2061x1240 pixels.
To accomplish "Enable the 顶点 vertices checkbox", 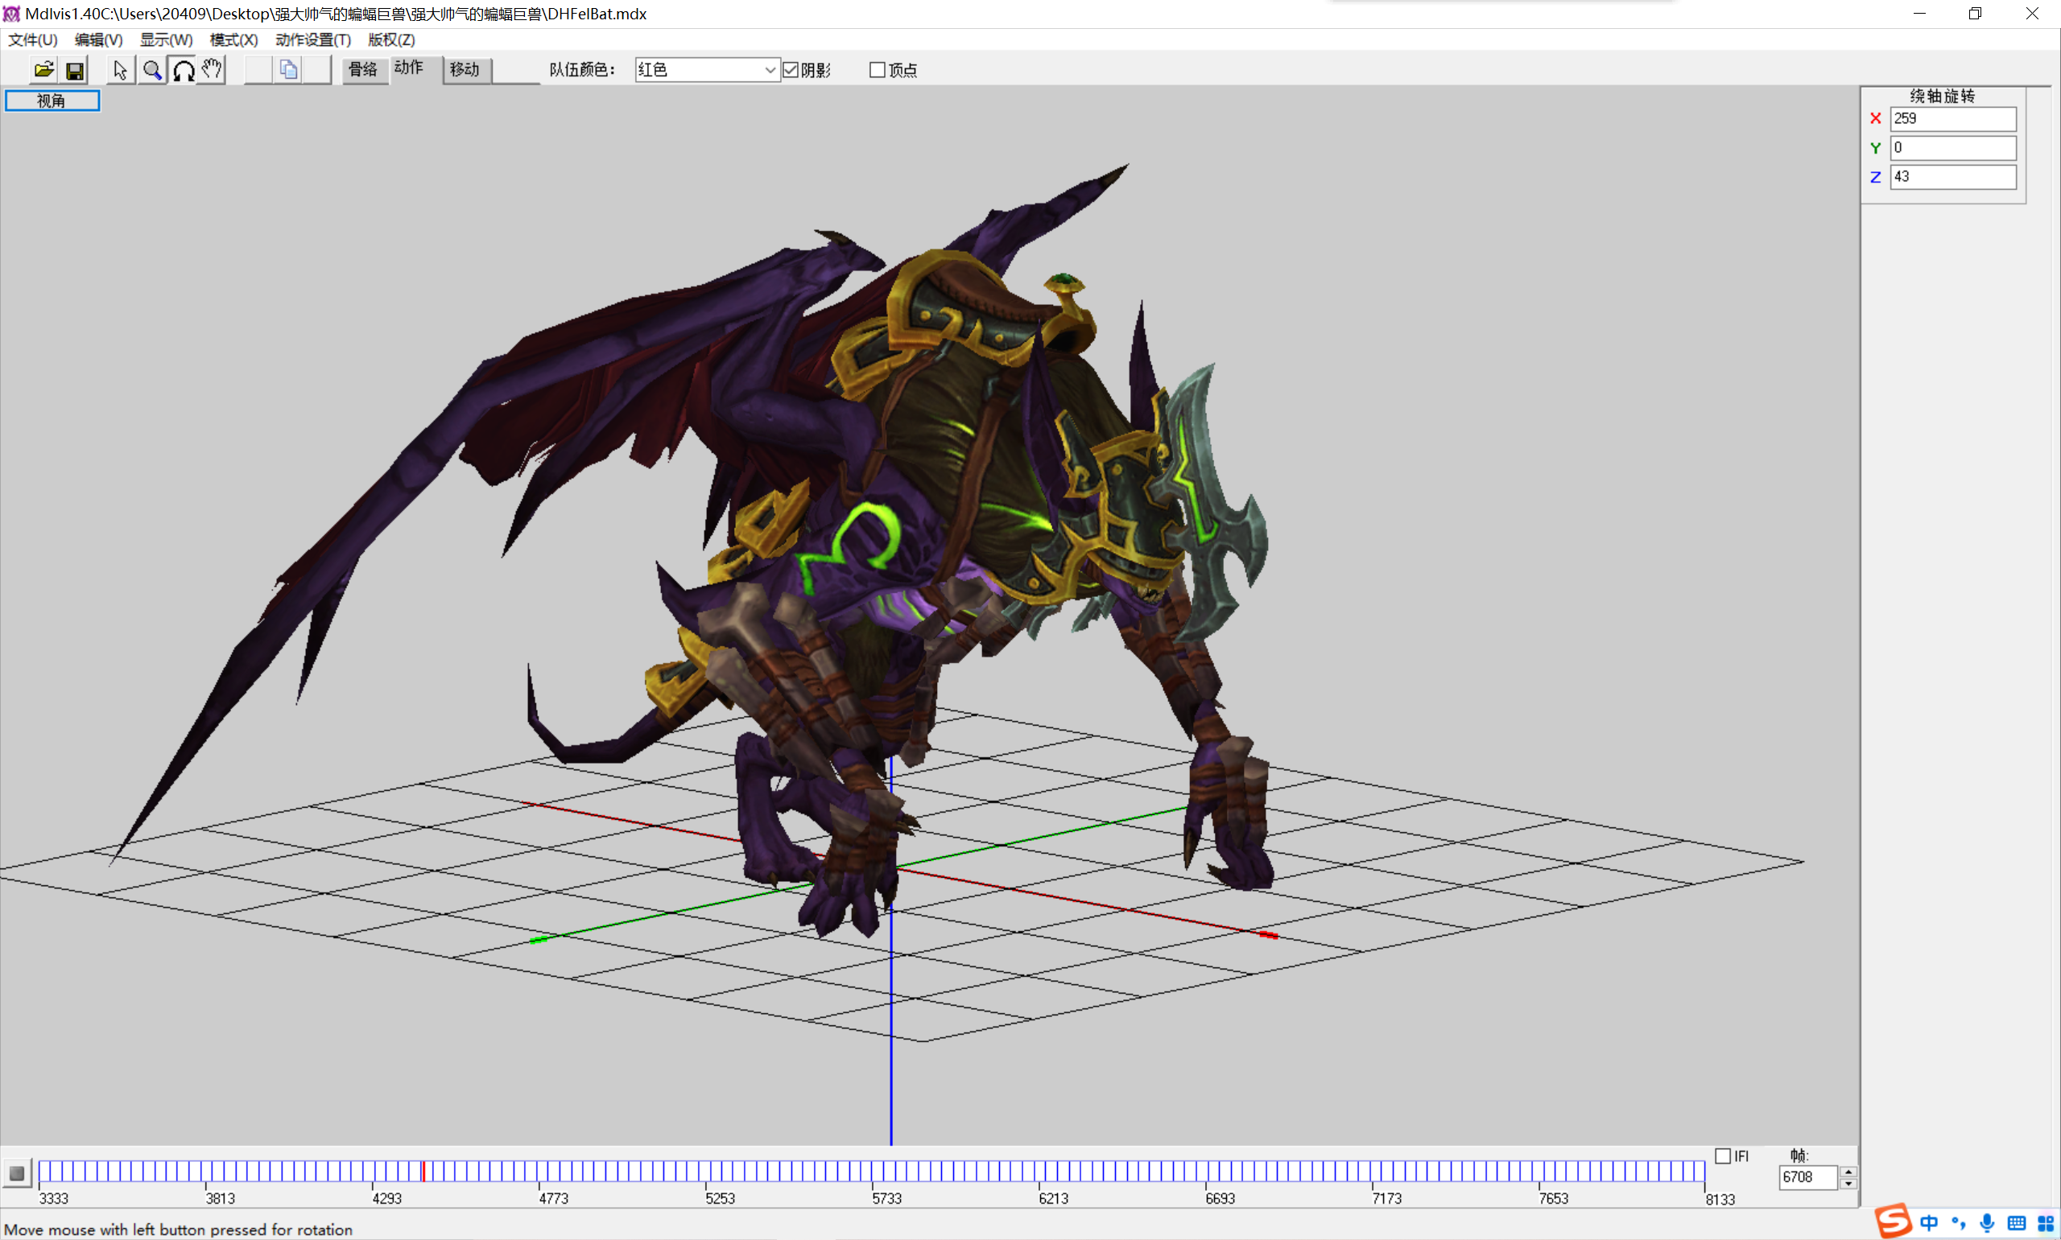I will tap(877, 70).
